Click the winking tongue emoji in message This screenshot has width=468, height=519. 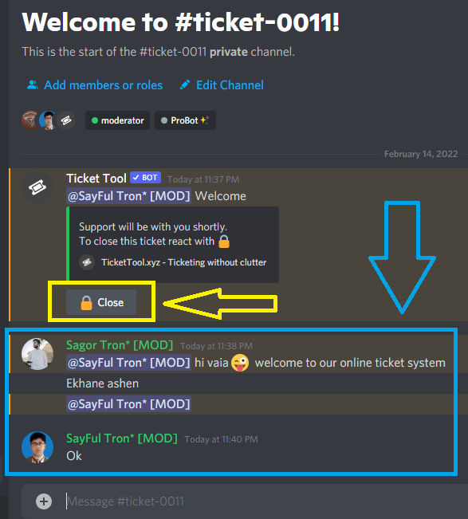coord(240,363)
